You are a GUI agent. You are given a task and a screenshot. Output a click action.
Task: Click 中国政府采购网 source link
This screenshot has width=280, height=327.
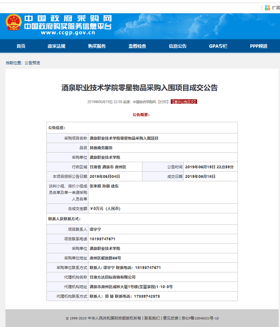click(144, 102)
